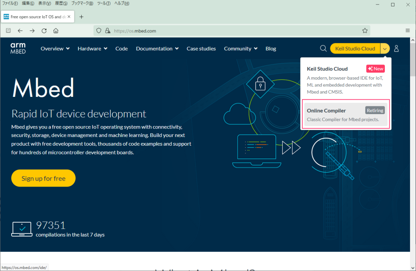Close the Free open source IoT tab
Image resolution: width=416 pixels, height=271 pixels.
tap(69, 17)
